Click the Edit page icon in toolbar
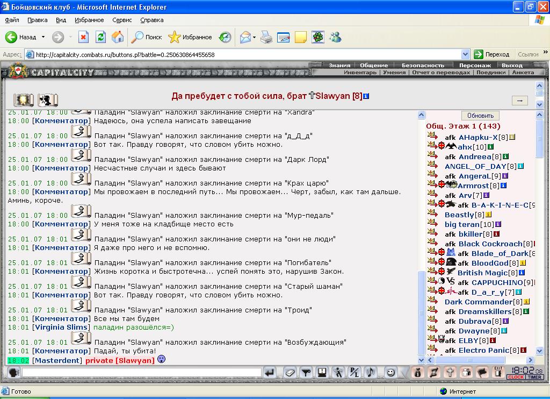This screenshot has height=399, width=550. [x=284, y=37]
